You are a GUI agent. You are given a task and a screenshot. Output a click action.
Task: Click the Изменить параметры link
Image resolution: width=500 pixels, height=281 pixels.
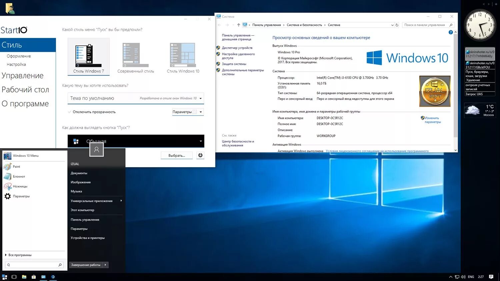pyautogui.click(x=432, y=120)
